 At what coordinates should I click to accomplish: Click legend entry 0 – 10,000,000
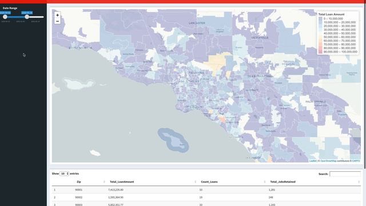333,19
